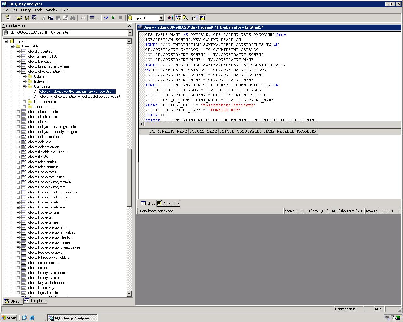Toggle the Show Results Pane icon
This screenshot has height=322, width=403.
coord(202,18)
